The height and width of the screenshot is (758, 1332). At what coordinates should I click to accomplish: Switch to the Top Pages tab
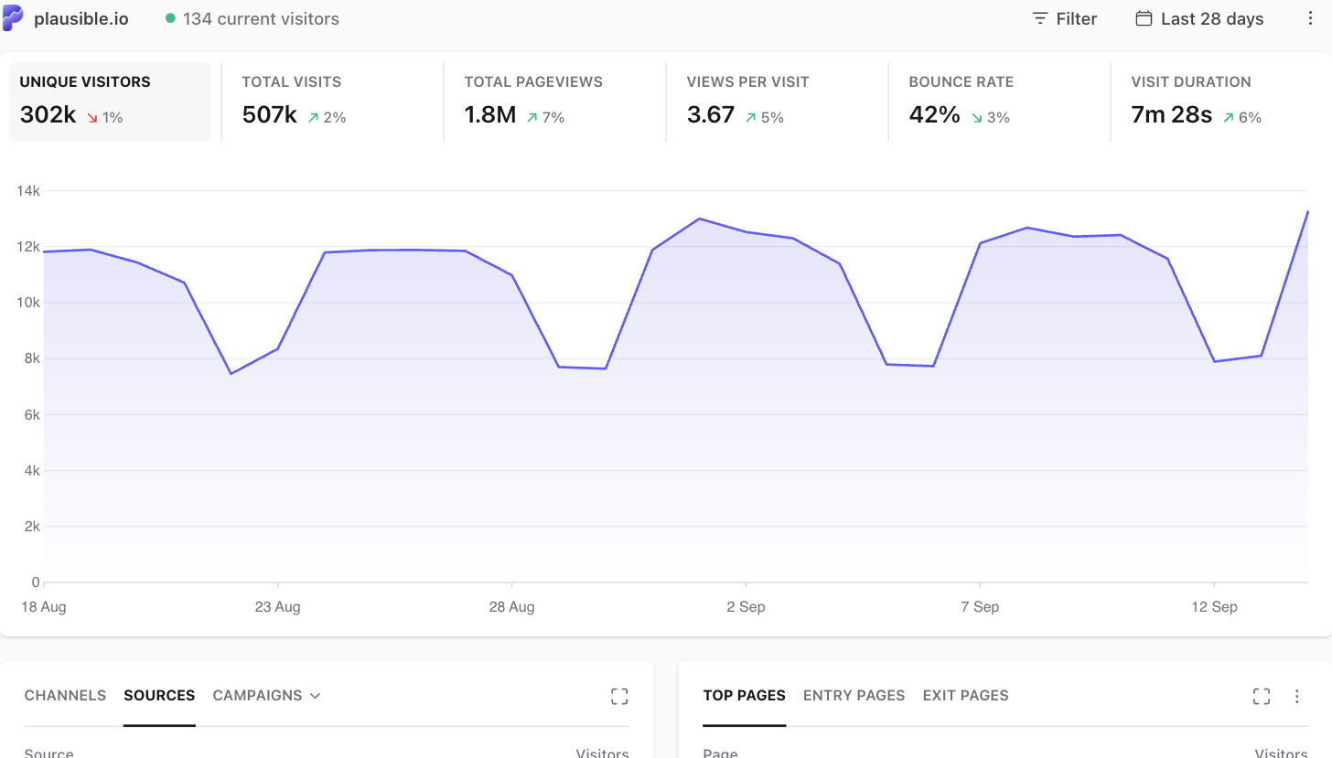(x=744, y=696)
